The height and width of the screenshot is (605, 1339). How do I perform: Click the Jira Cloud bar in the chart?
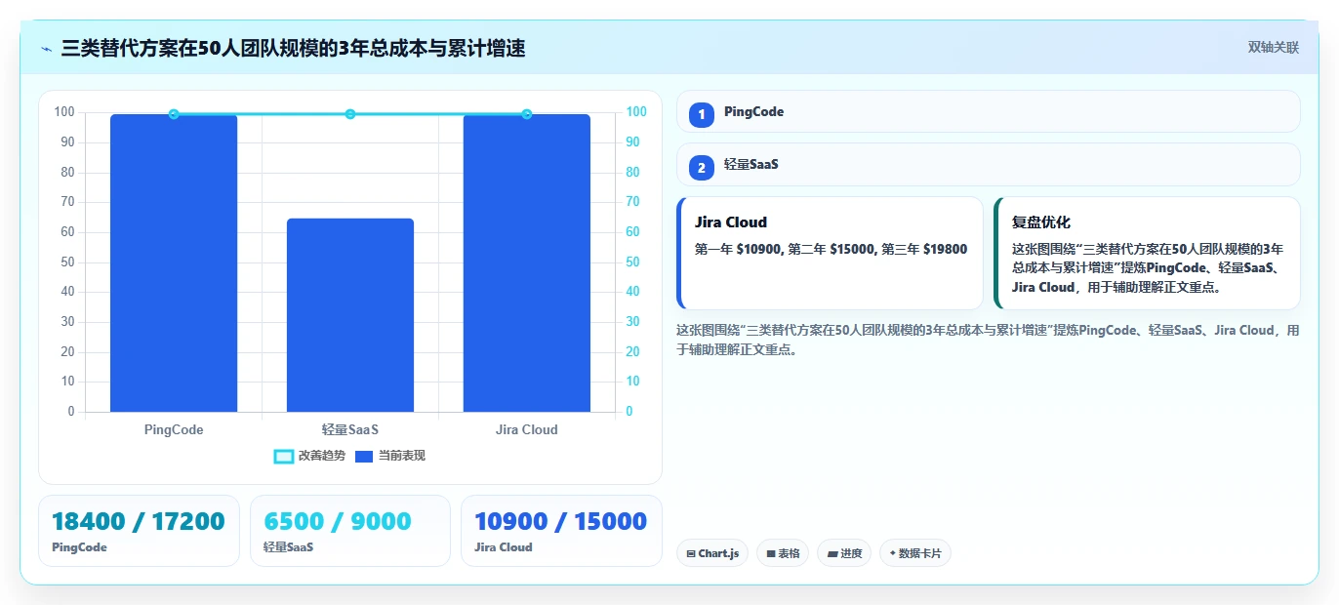527,262
